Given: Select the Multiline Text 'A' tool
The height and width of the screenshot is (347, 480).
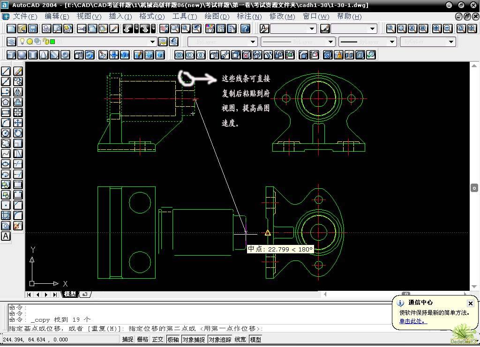Looking at the screenshot, I should (x=6, y=236).
